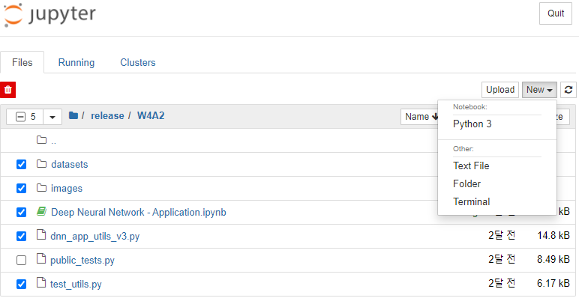
Task: Click the blue root folder icon in breadcrumb
Action: coord(73,115)
